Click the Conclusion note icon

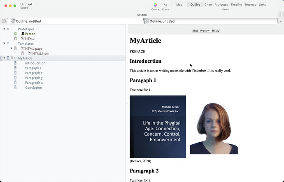15,88
